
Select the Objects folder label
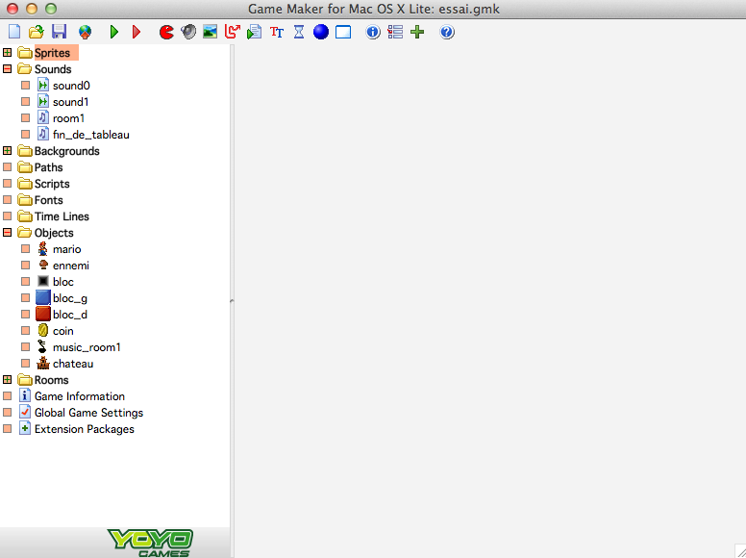(x=54, y=233)
